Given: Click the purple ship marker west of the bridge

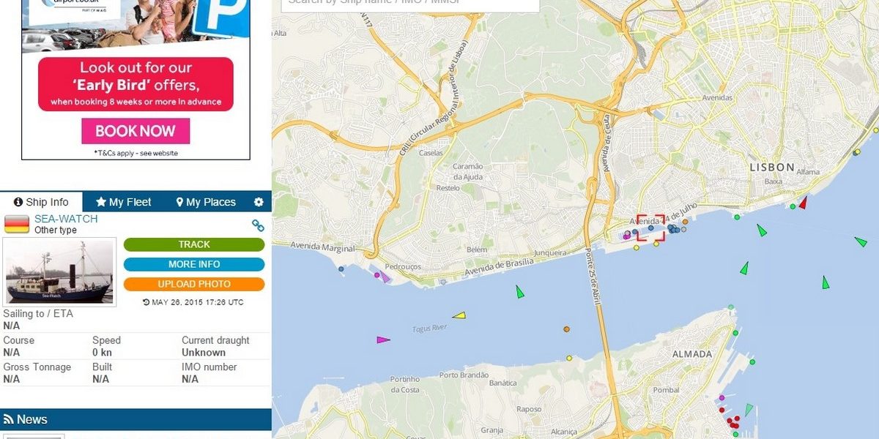Looking at the screenshot, I should click(383, 339).
